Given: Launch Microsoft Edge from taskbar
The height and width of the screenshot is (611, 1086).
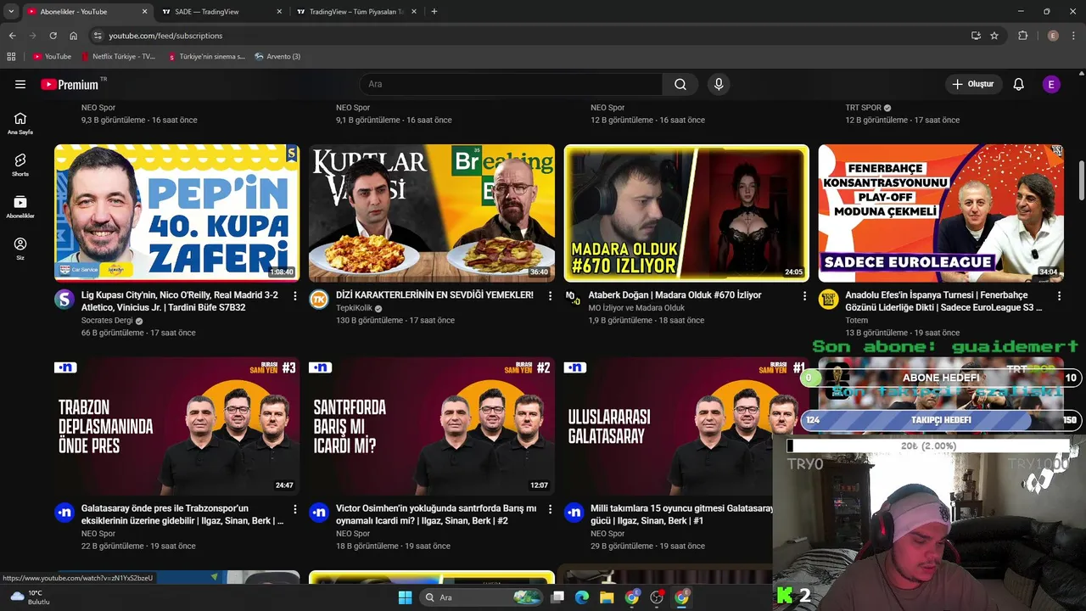Looking at the screenshot, I should tap(582, 597).
